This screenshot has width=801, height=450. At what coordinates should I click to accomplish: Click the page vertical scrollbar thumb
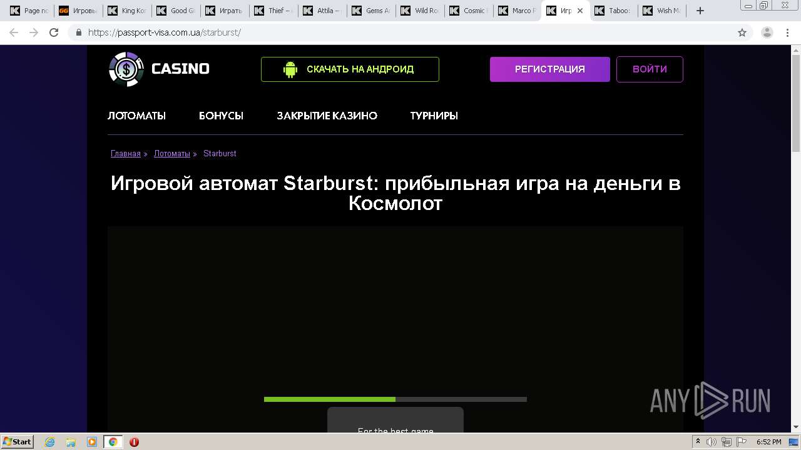tap(796, 104)
